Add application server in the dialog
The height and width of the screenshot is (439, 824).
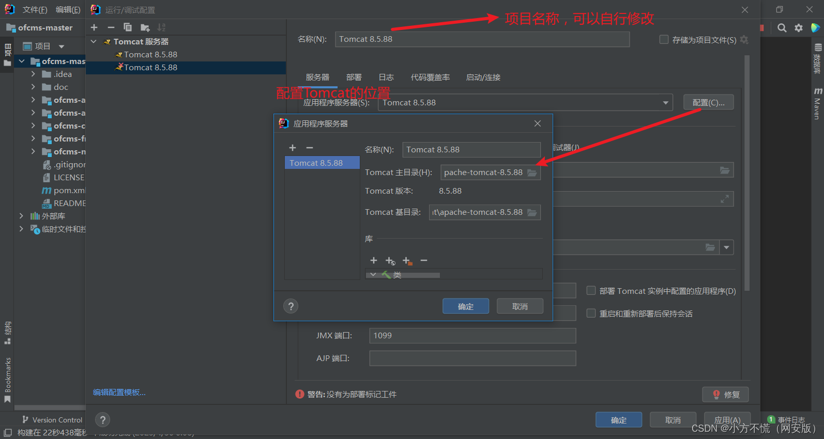[x=293, y=148]
